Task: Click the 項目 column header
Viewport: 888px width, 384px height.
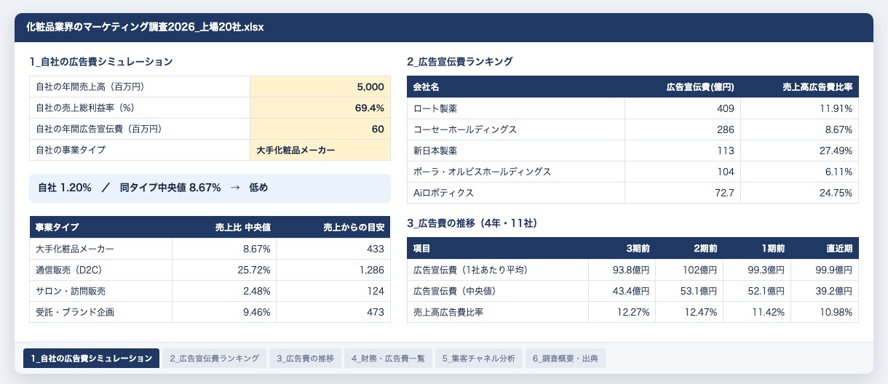Action: 497,249
